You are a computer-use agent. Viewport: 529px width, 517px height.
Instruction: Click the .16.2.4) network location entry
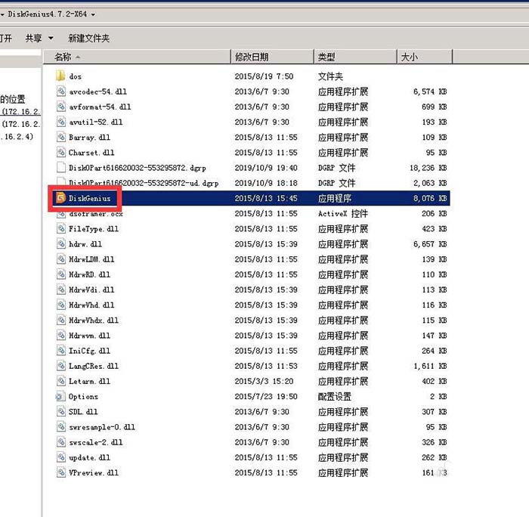click(x=17, y=137)
